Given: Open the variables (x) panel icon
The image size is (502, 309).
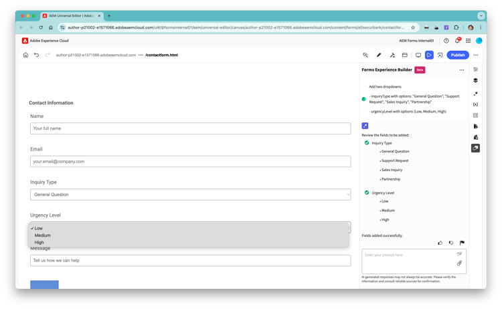Looking at the screenshot, I should 475,104.
